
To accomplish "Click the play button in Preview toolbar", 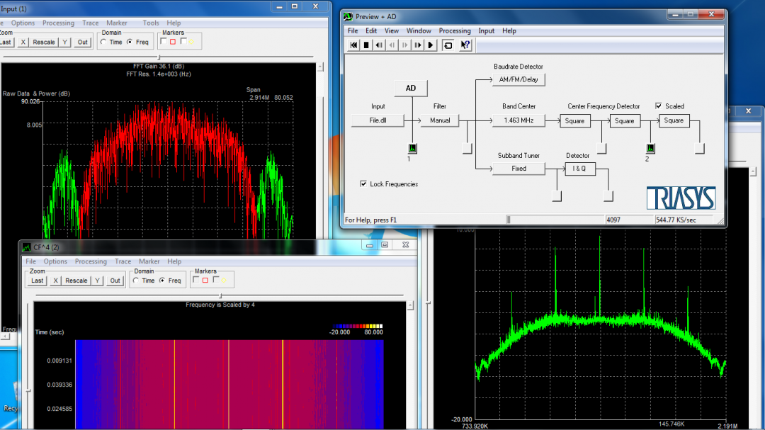I will [x=430, y=45].
